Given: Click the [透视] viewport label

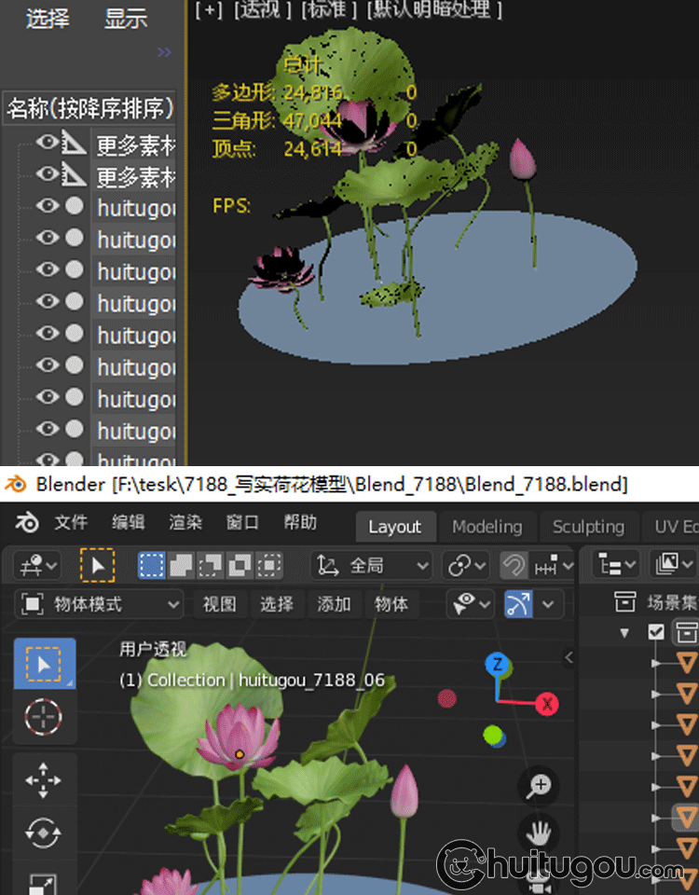Looking at the screenshot, I should tap(263, 8).
